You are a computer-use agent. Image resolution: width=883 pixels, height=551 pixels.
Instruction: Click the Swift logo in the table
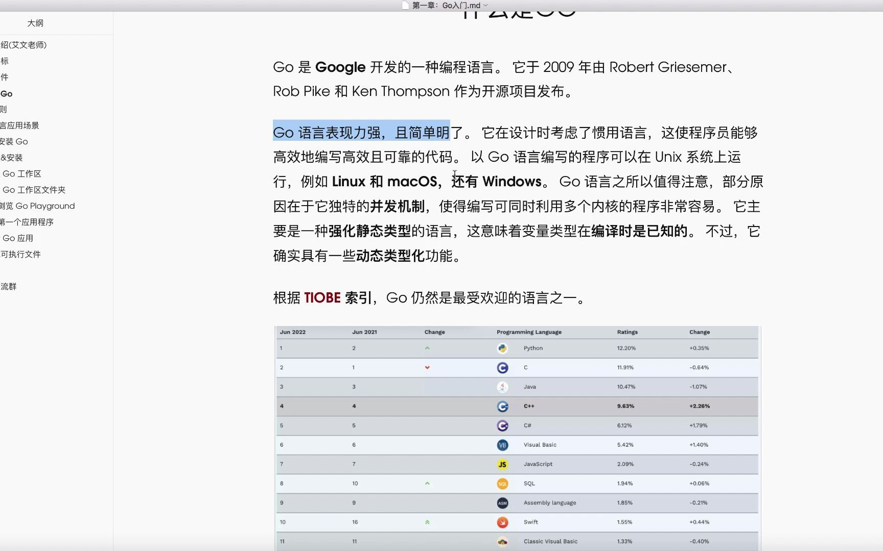pyautogui.click(x=502, y=522)
